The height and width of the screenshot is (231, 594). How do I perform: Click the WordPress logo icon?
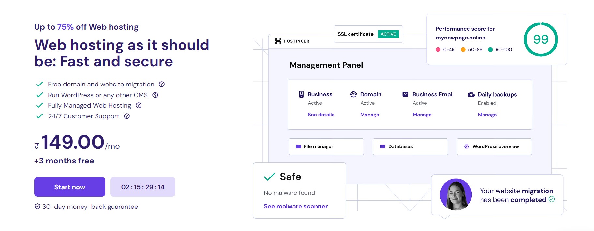click(467, 146)
